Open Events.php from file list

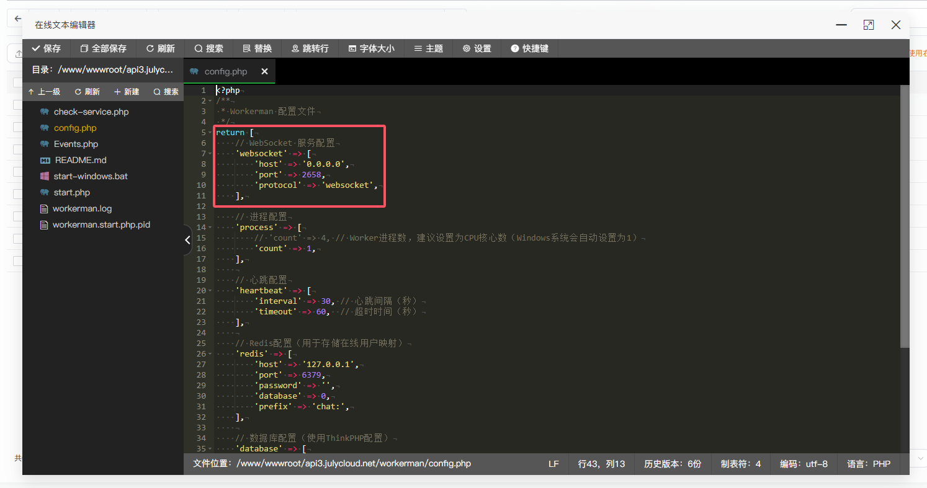[76, 144]
